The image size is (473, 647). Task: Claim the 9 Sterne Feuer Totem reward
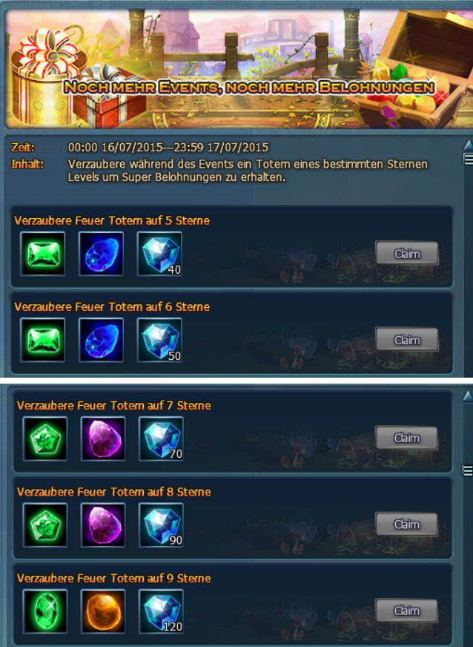406,611
